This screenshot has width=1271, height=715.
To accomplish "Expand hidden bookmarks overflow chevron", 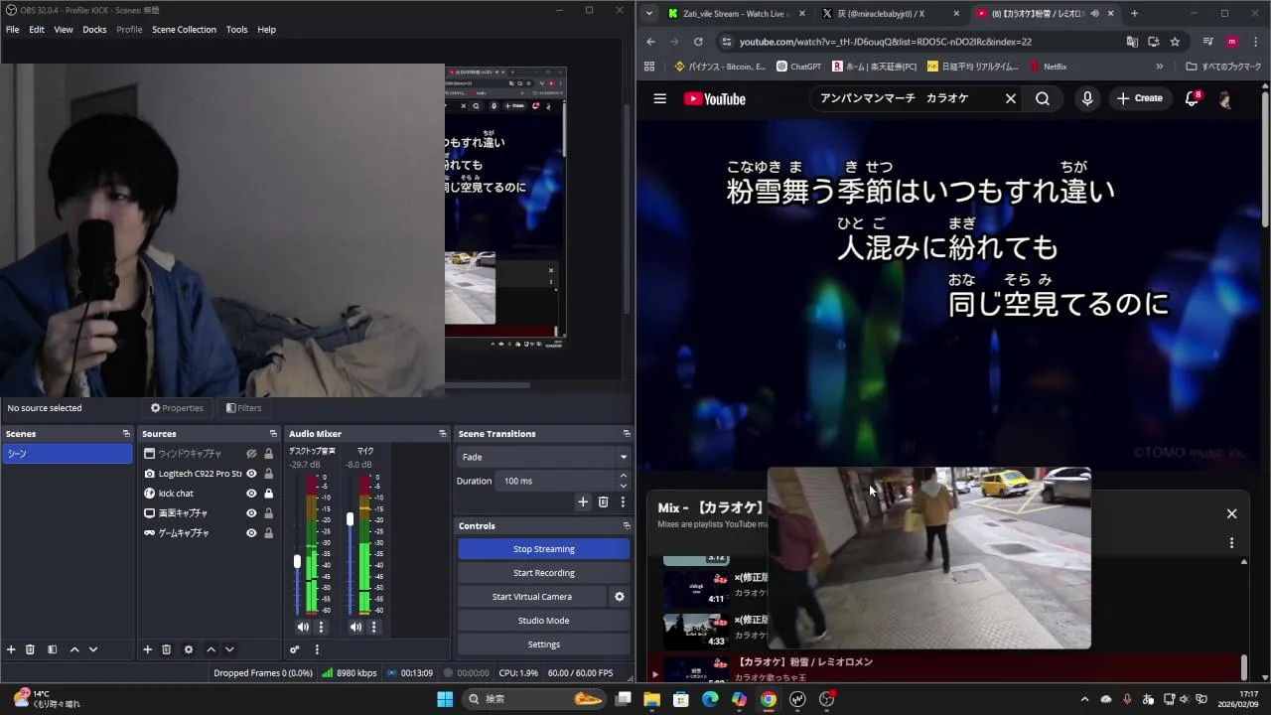I will (x=1159, y=67).
